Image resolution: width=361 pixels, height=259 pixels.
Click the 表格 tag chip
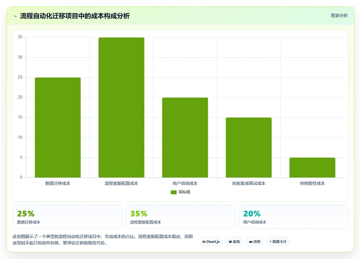click(234, 242)
